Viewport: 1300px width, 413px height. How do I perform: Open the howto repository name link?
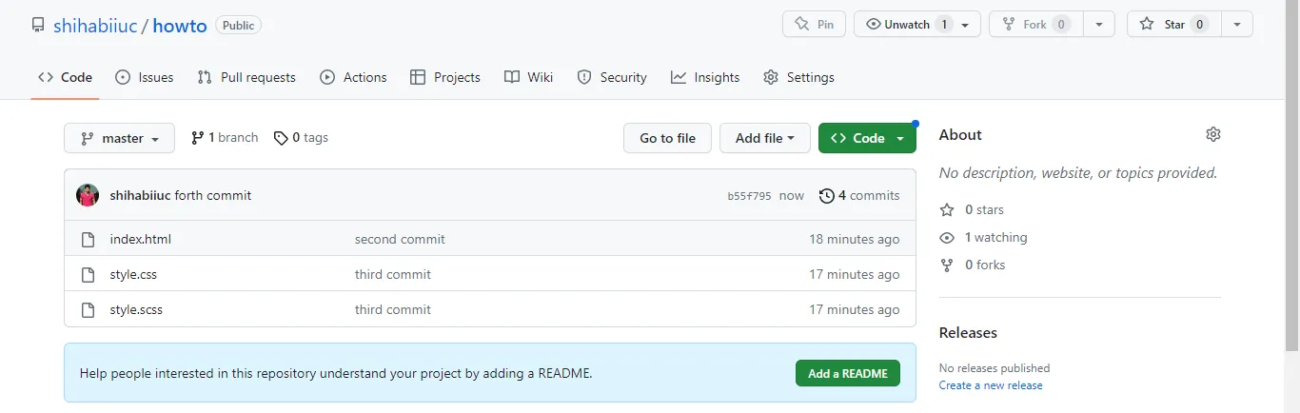coord(180,26)
